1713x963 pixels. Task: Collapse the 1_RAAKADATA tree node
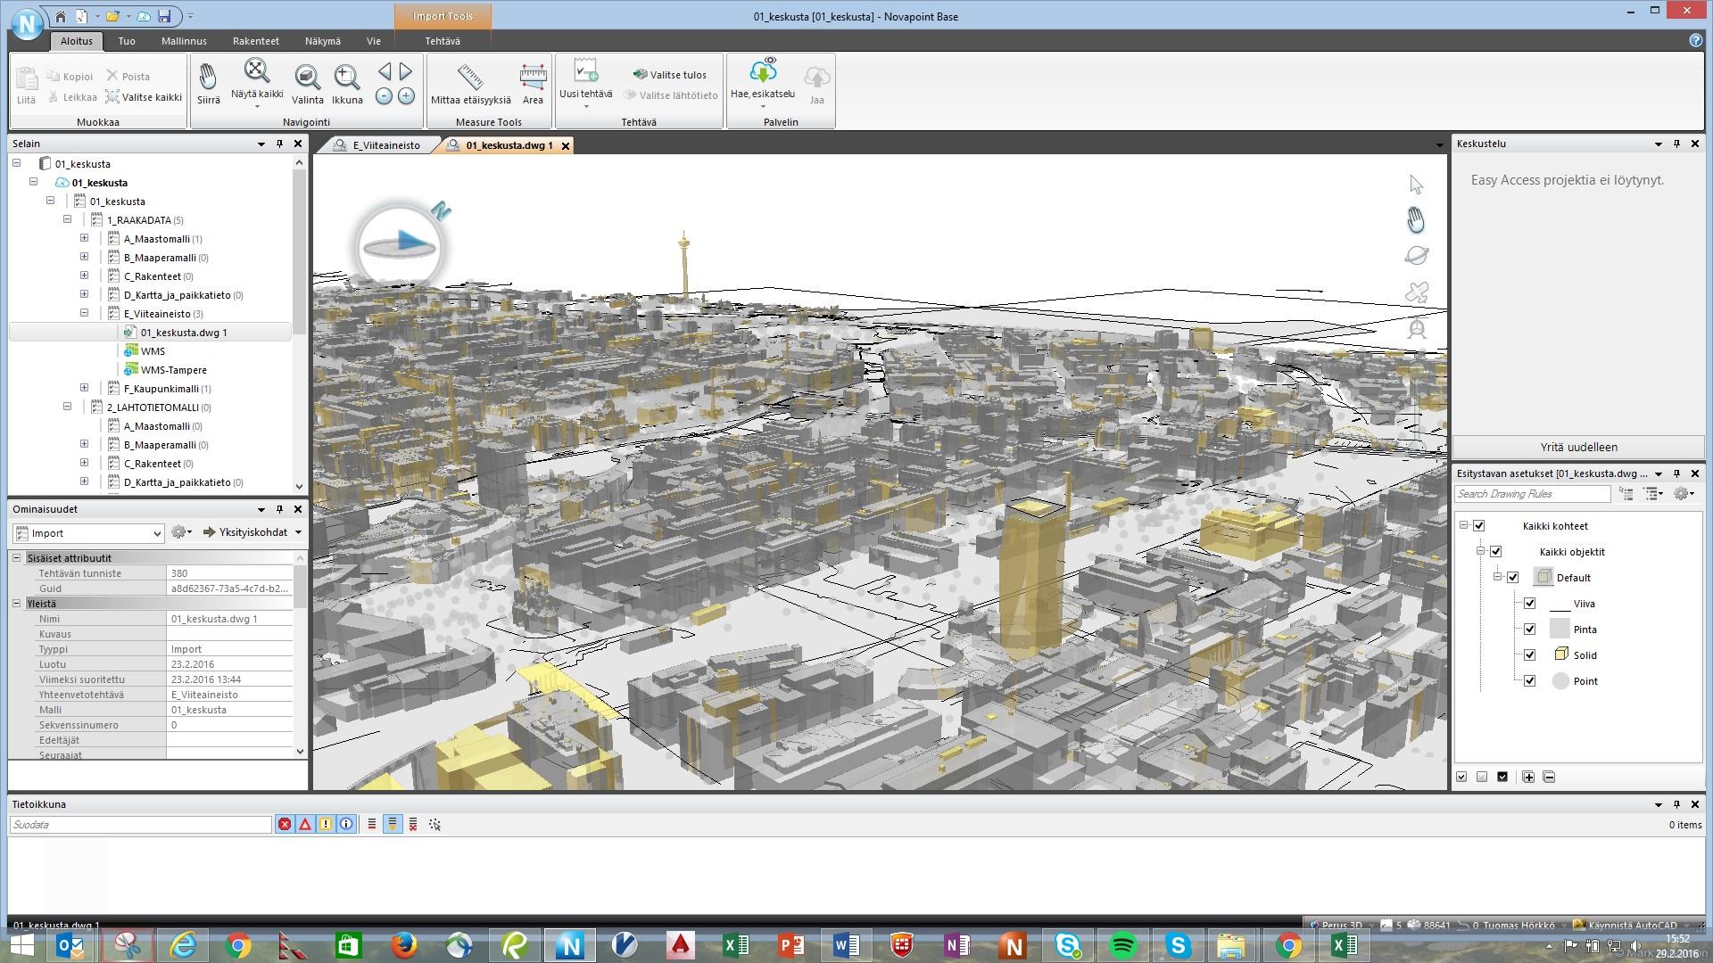click(x=68, y=219)
